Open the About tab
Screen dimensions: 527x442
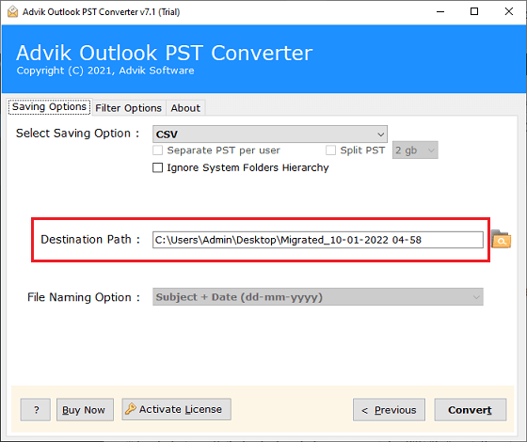(x=185, y=108)
